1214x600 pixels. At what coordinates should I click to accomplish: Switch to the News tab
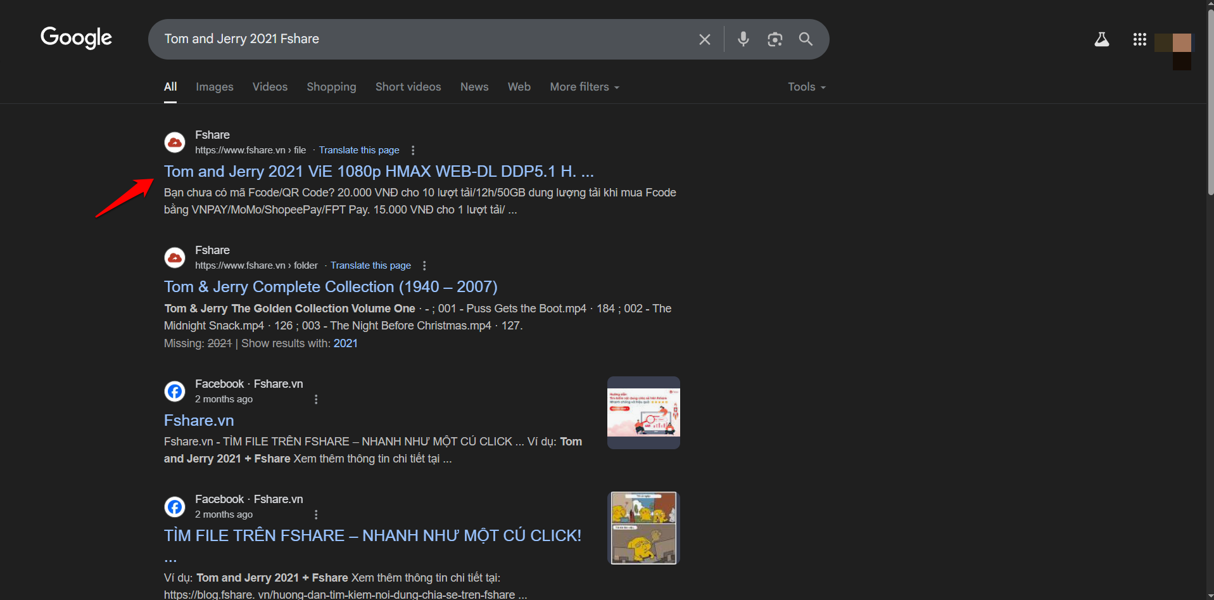474,87
